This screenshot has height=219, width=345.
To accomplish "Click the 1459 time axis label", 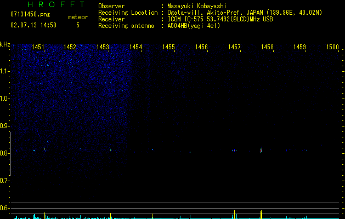I will point(299,47).
